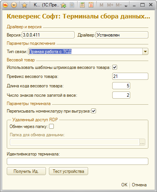Click the star with green arrow icon
The height and width of the screenshot is (192, 157).
click(x=63, y=5)
